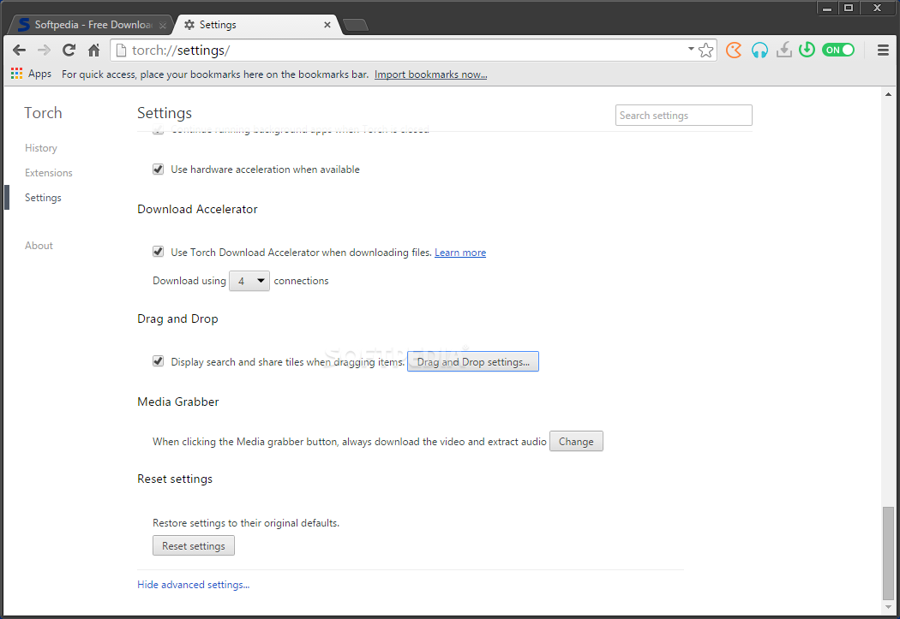Uncheck Use hardware acceleration when available
This screenshot has width=900, height=619.
point(158,170)
